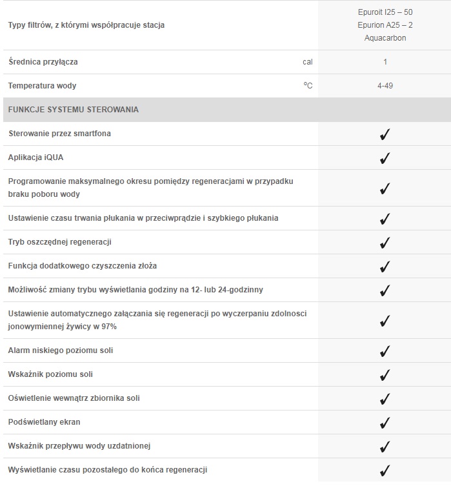This screenshot has height=497, width=451.
Task: Click checkmark for Oświetlenie wewnątrz zbiornika soli
Action: (385, 399)
